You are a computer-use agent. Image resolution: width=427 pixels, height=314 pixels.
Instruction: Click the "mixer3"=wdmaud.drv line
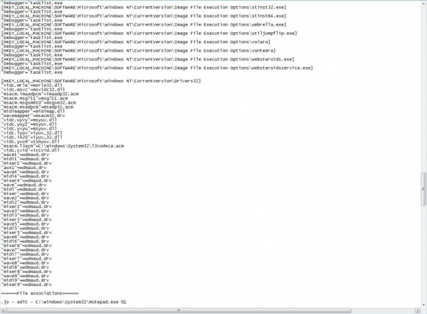[26, 219]
